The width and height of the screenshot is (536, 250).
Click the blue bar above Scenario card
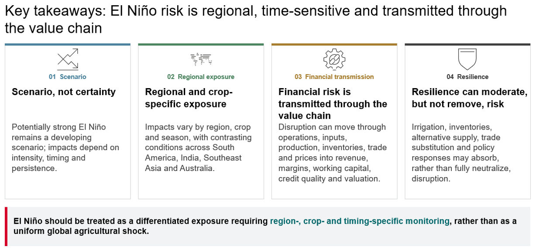[68, 45]
